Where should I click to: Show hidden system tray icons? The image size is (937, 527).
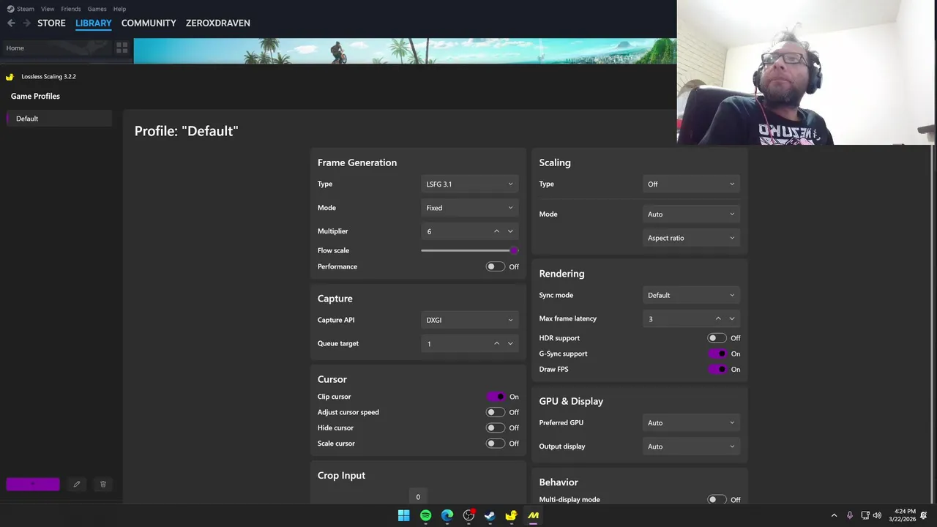pyautogui.click(x=834, y=515)
